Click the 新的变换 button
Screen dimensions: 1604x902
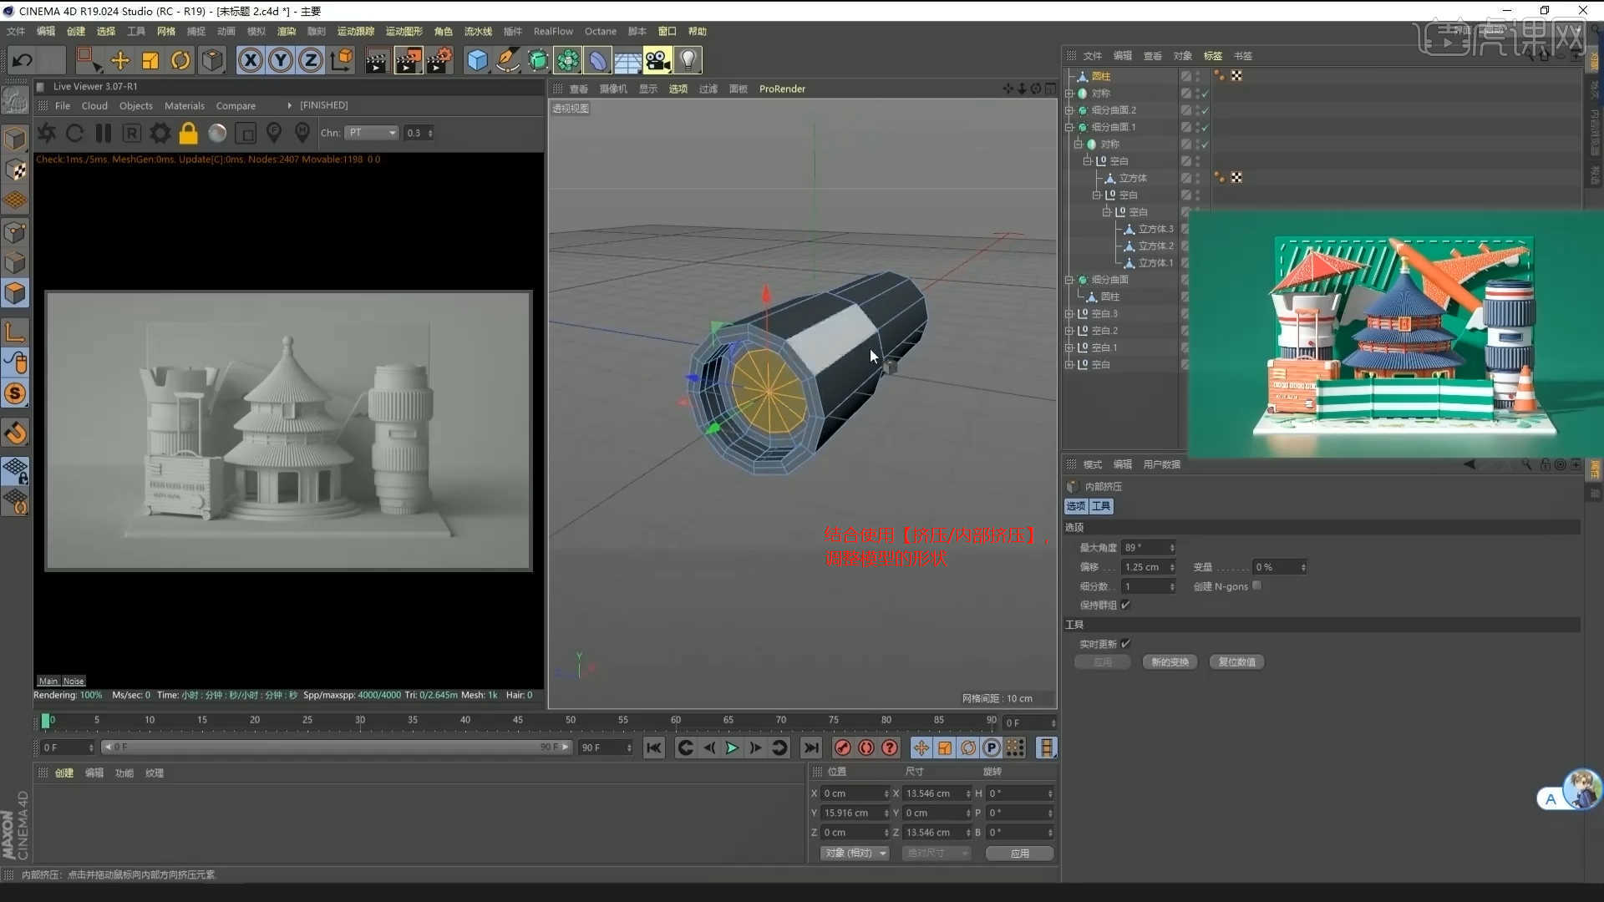pos(1170,661)
